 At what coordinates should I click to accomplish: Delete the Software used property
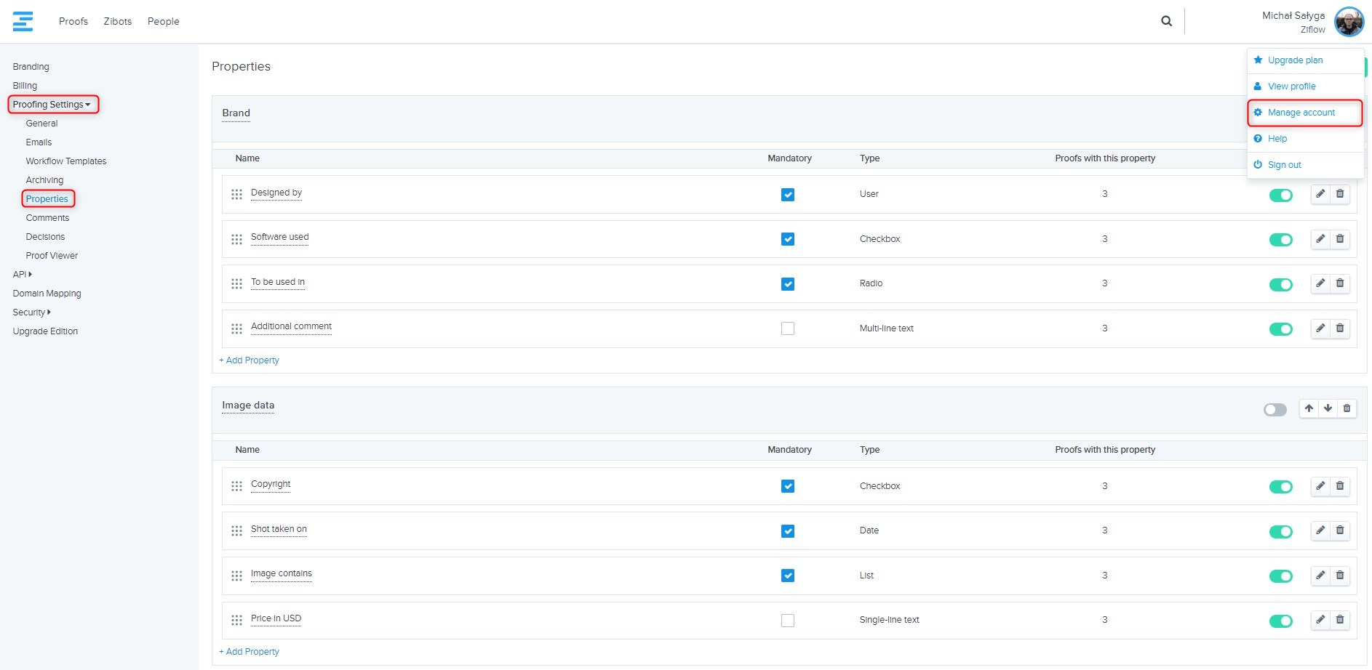pos(1340,239)
